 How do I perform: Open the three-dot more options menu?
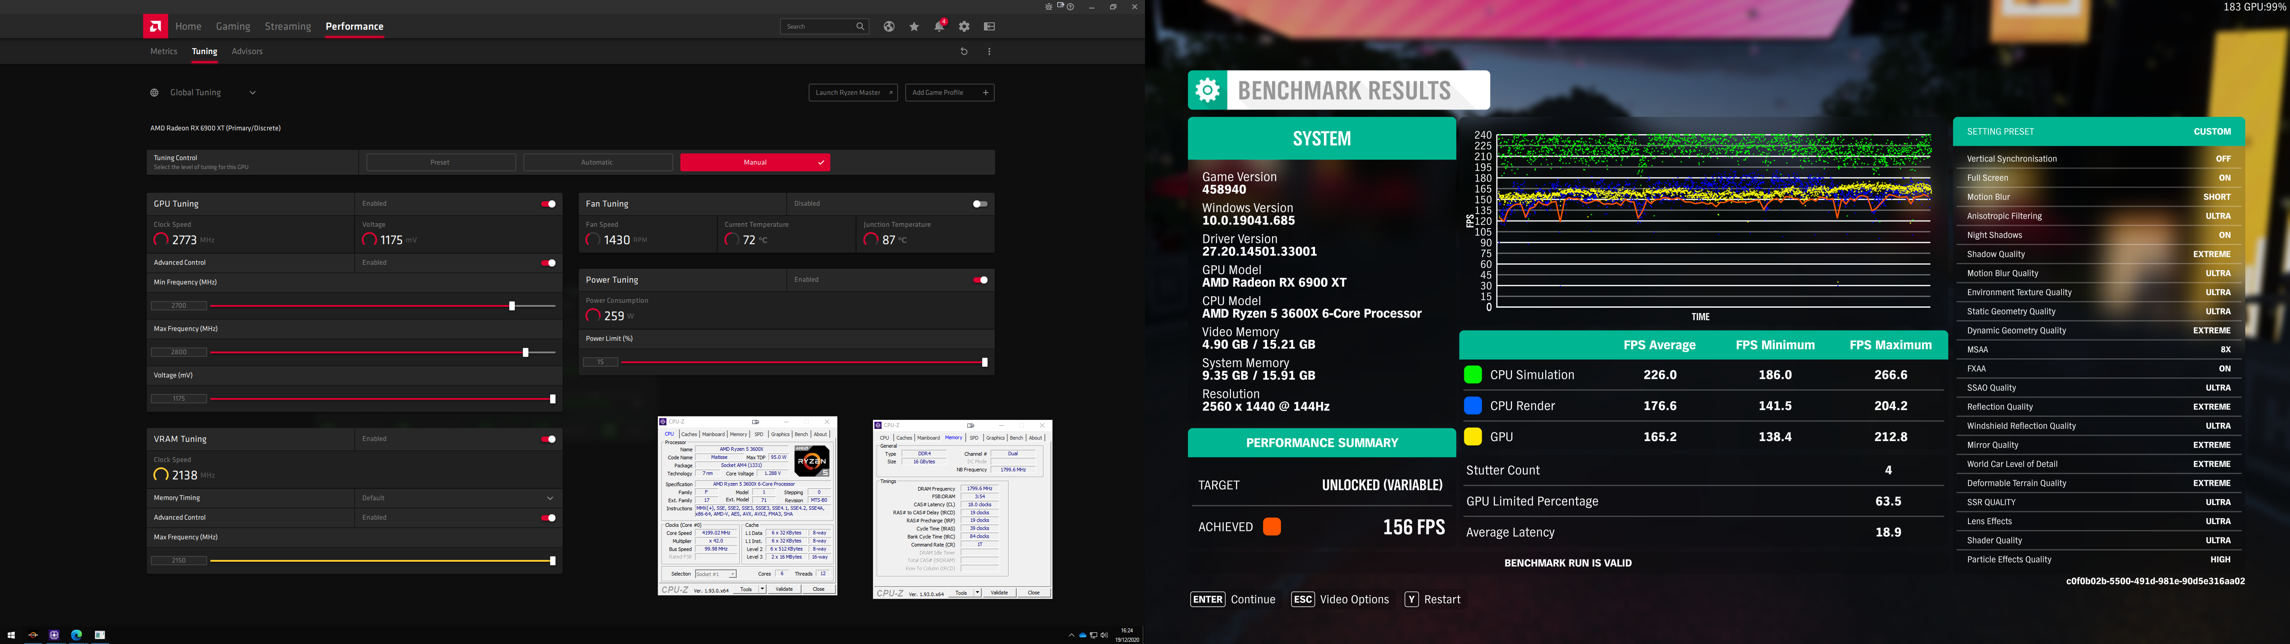989,51
